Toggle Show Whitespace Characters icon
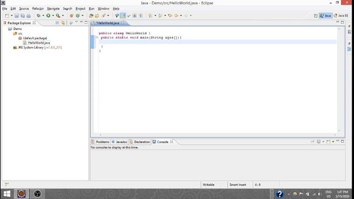Viewport: 354px width, 199px height. (140, 15)
